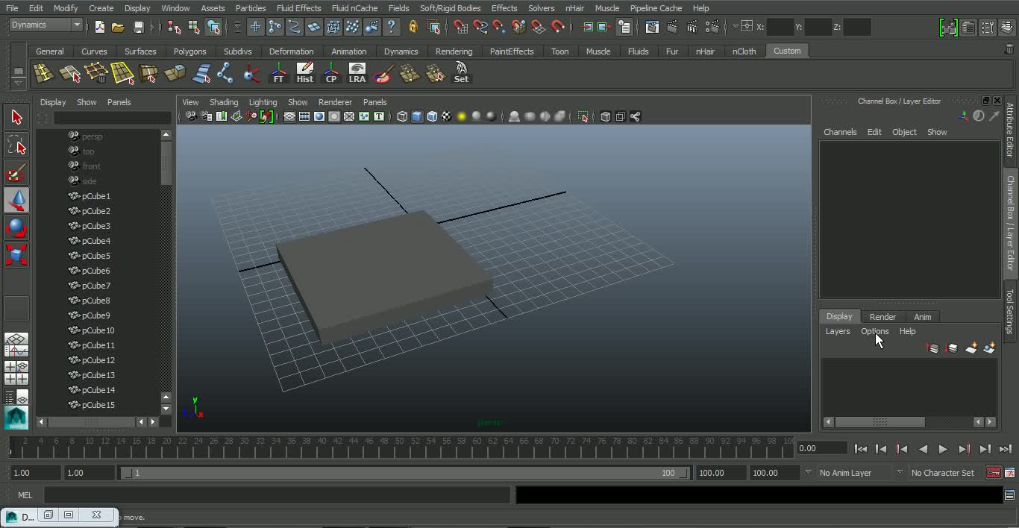Open the script editor icon

[1009, 494]
